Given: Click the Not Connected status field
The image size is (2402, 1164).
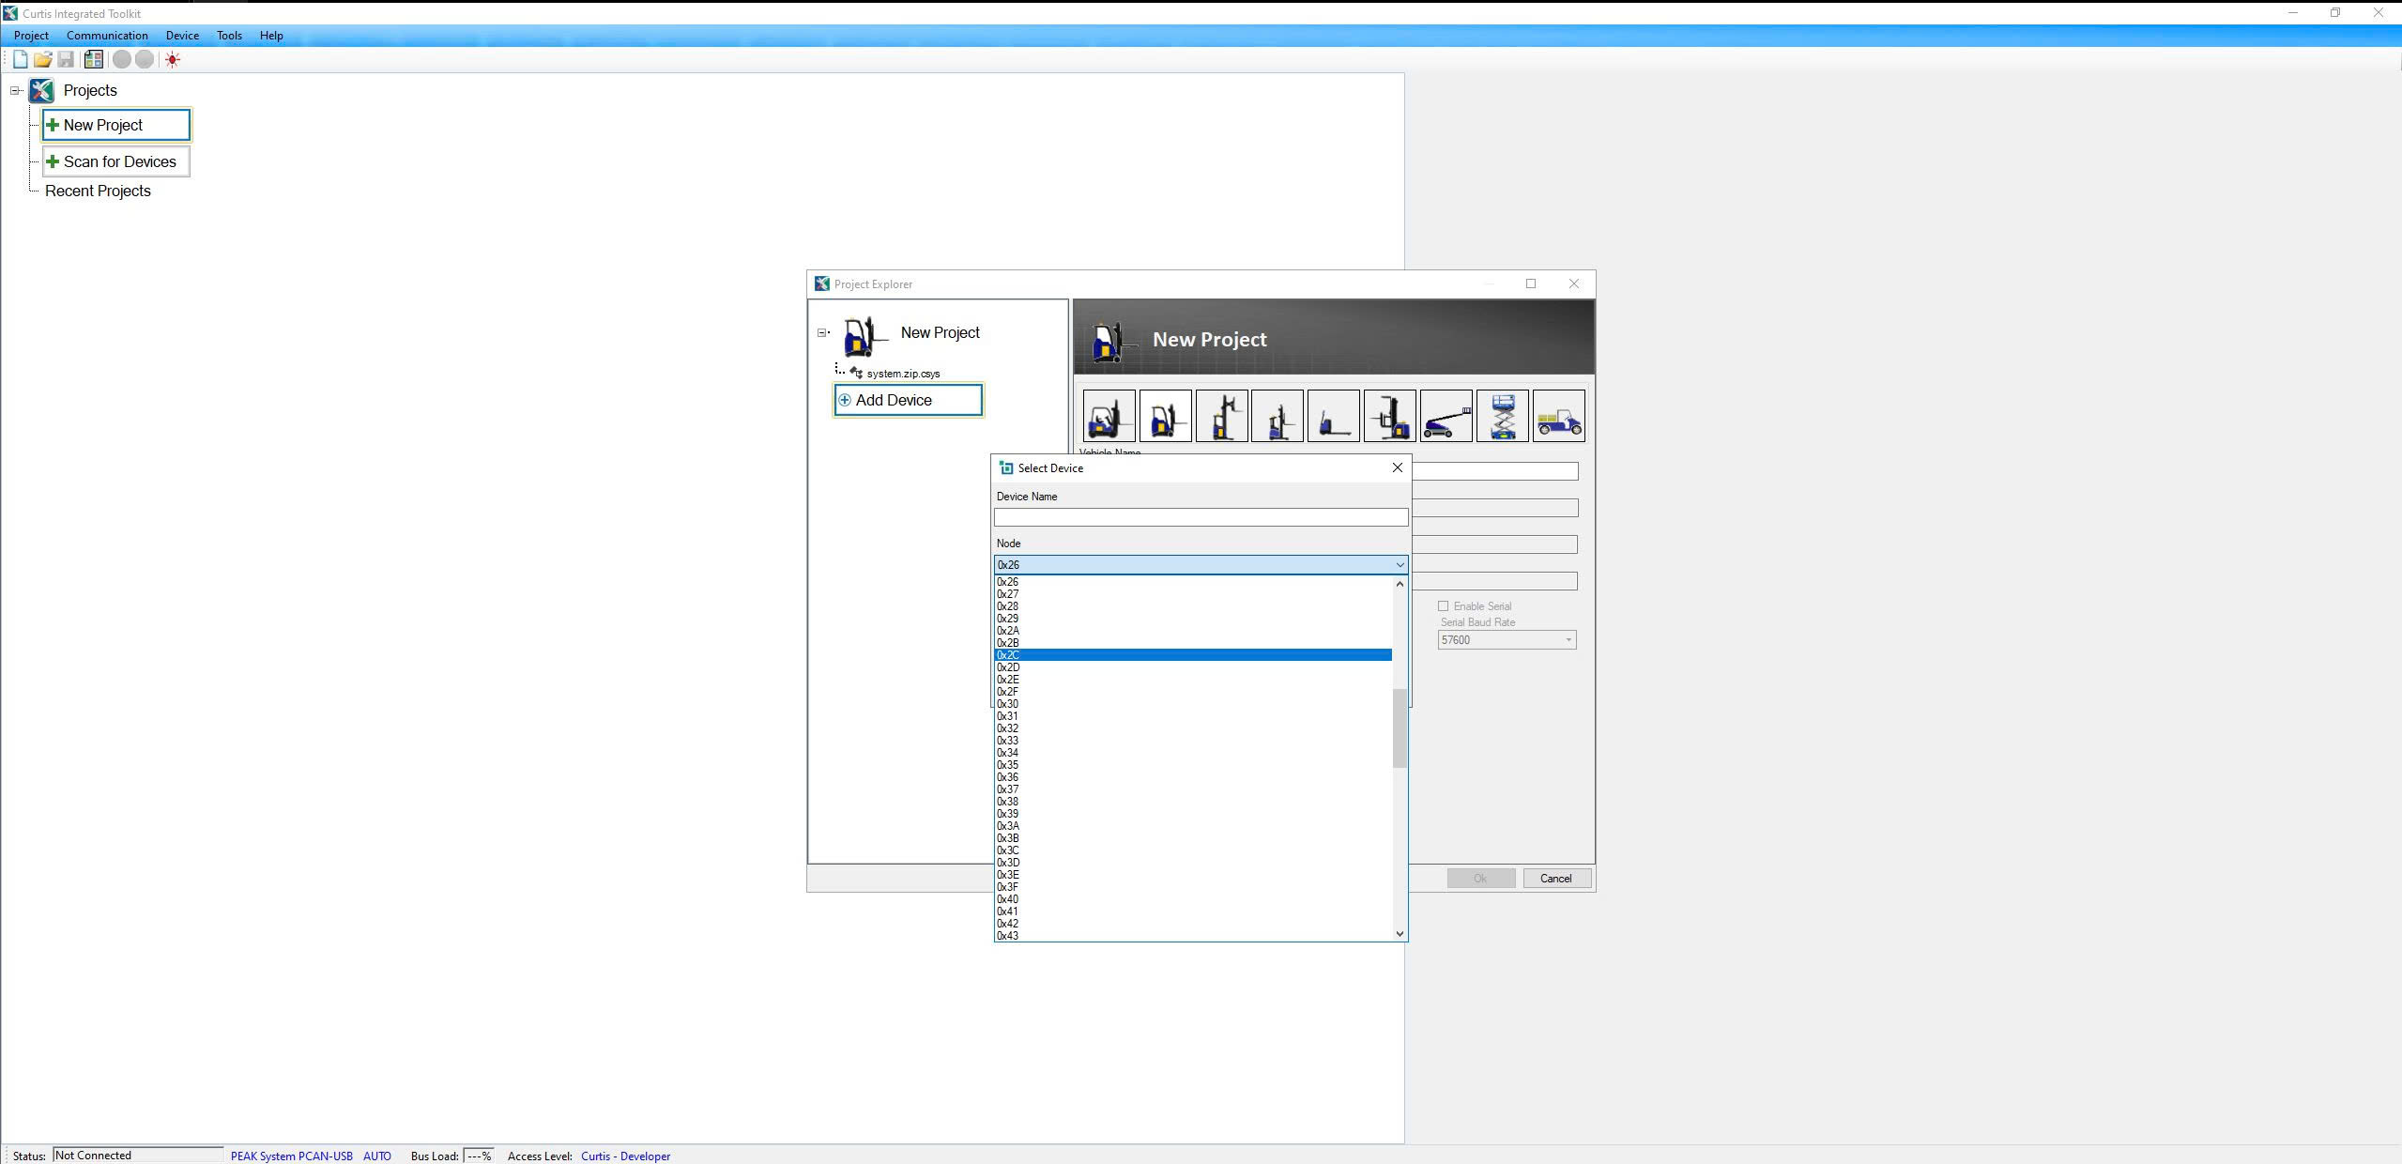Looking at the screenshot, I should pyautogui.click(x=138, y=1156).
